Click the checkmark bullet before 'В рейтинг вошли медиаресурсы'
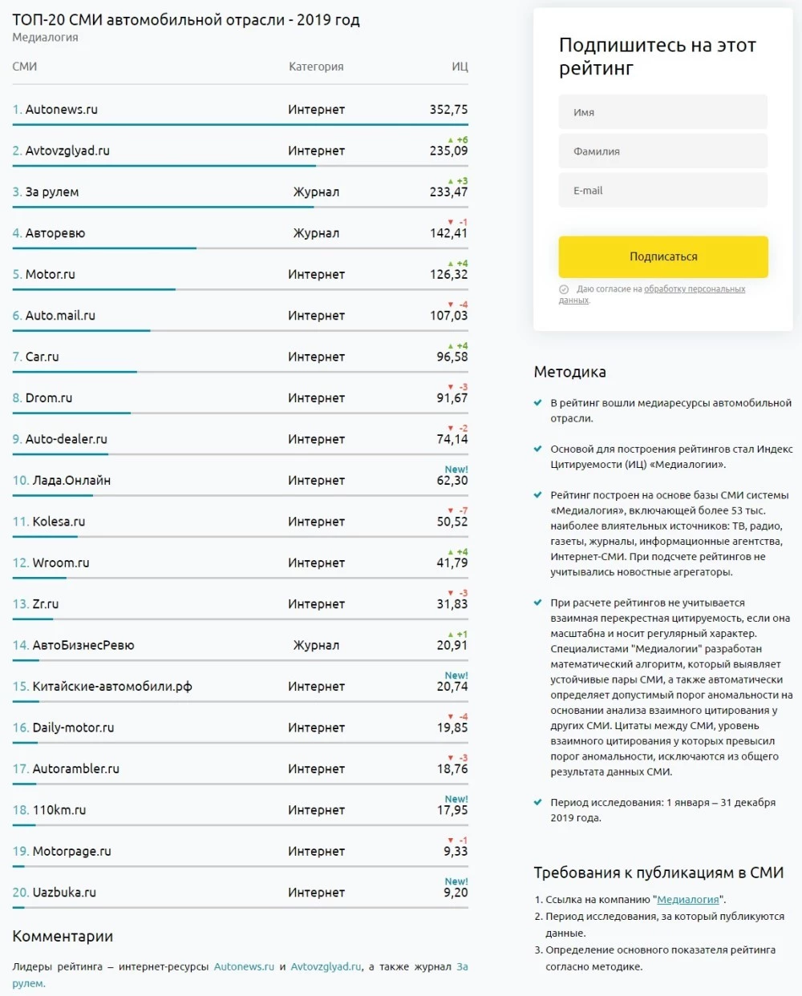The height and width of the screenshot is (996, 802). pos(537,404)
